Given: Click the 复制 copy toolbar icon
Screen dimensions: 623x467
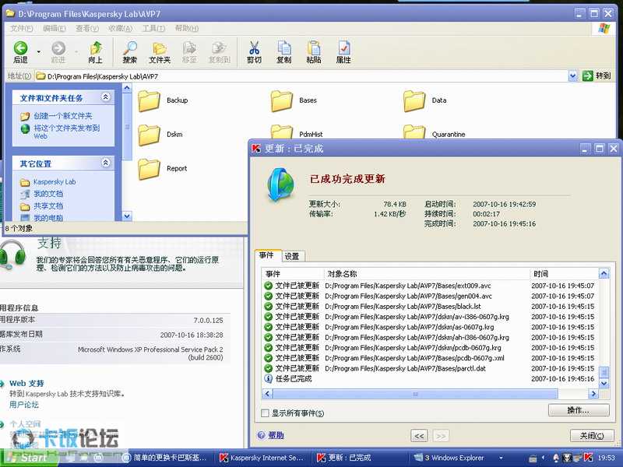Looking at the screenshot, I should pos(283,52).
